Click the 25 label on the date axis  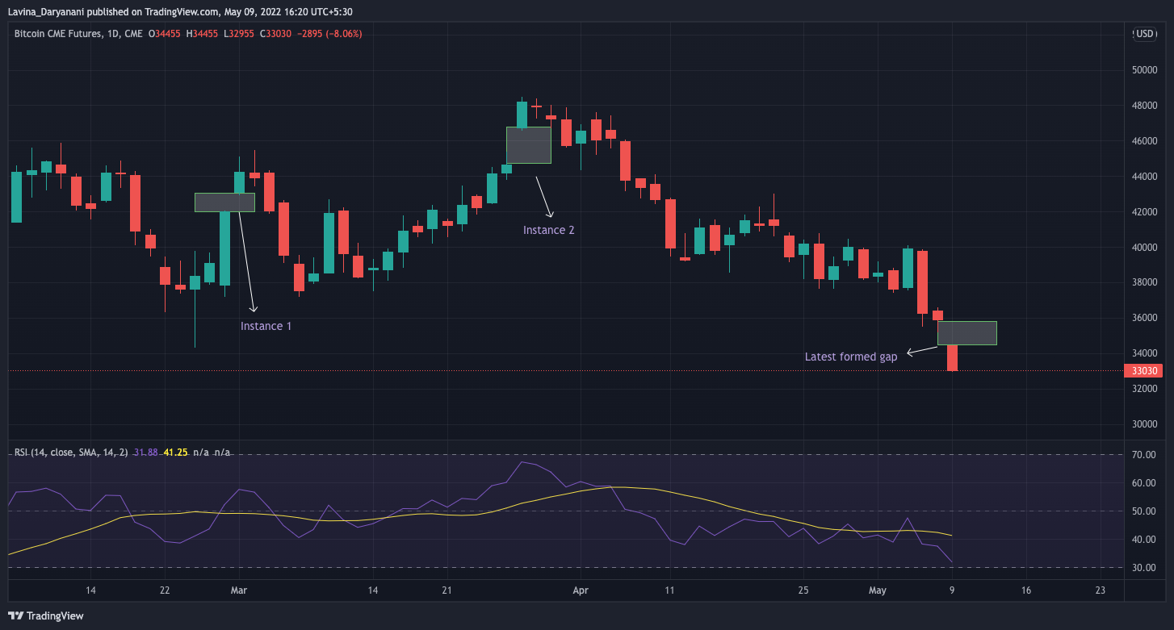click(803, 590)
